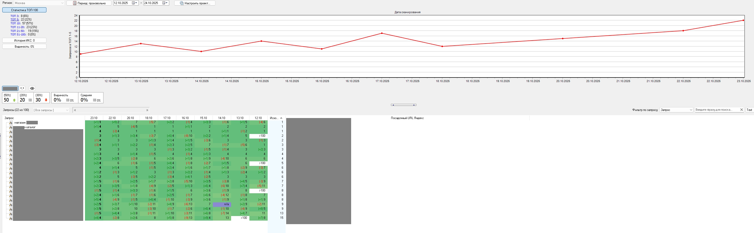Click the right arrow of the horizontal scrollbar
This screenshot has width=754, height=233.
coord(147,110)
